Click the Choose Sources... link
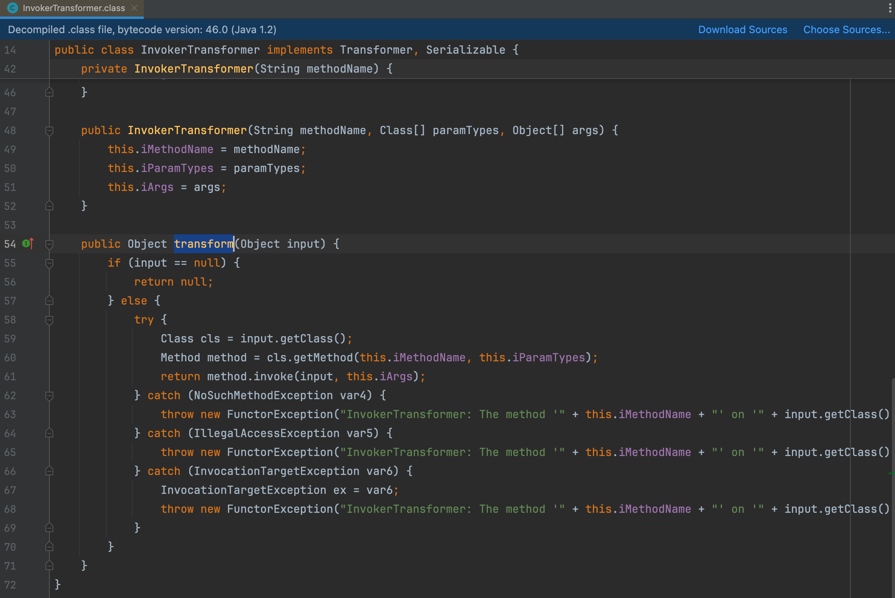This screenshot has width=895, height=598. [x=846, y=30]
